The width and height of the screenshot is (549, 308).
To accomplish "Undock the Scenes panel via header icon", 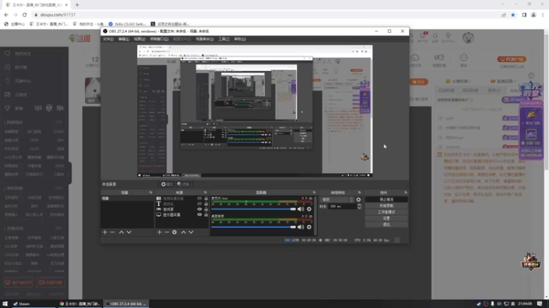I will [150, 192].
